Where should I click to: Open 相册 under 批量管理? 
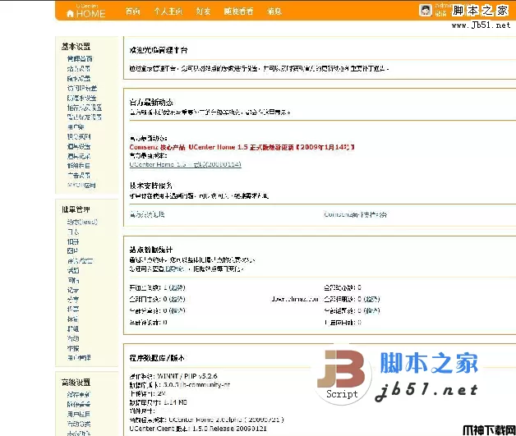click(73, 241)
